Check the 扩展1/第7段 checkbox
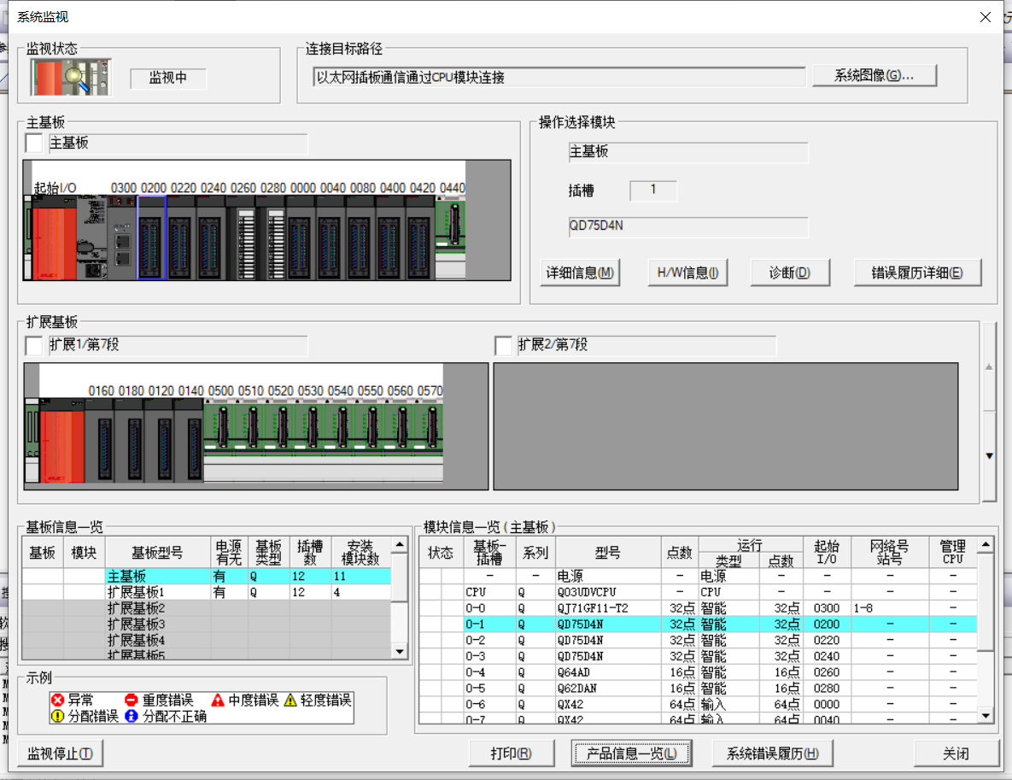The width and height of the screenshot is (1012, 780). pos(34,346)
